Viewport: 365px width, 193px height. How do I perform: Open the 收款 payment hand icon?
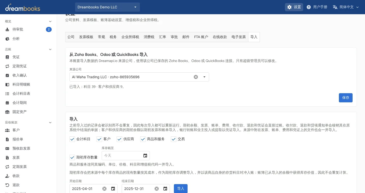(x=7, y=176)
